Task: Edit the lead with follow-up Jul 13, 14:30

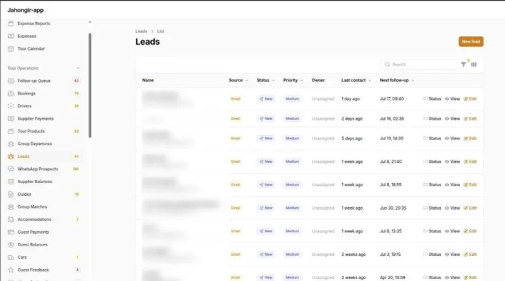Action: [470, 138]
